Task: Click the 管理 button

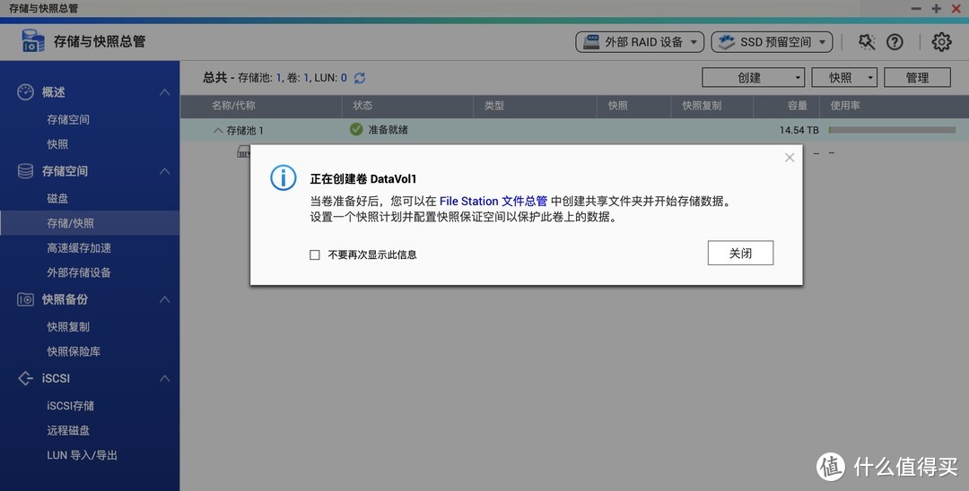Action: (917, 78)
